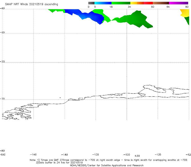Click the brown segment of the colorbar
The image size is (191, 167).
click(161, 3)
